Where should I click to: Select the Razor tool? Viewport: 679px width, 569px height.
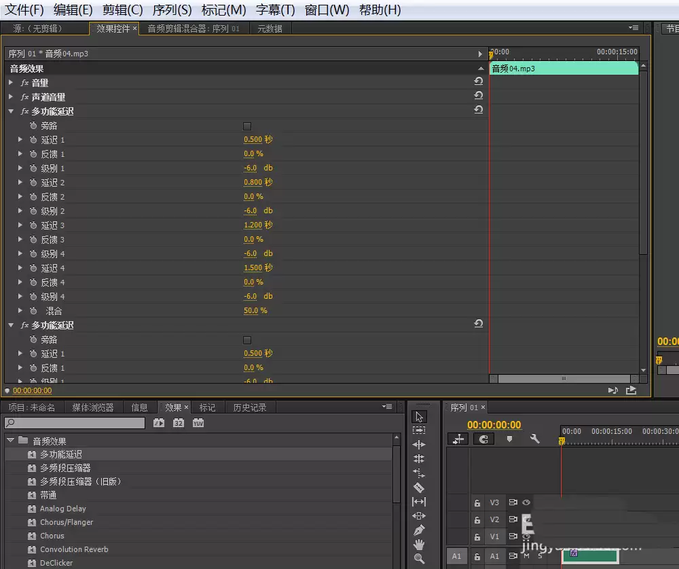pos(419,487)
